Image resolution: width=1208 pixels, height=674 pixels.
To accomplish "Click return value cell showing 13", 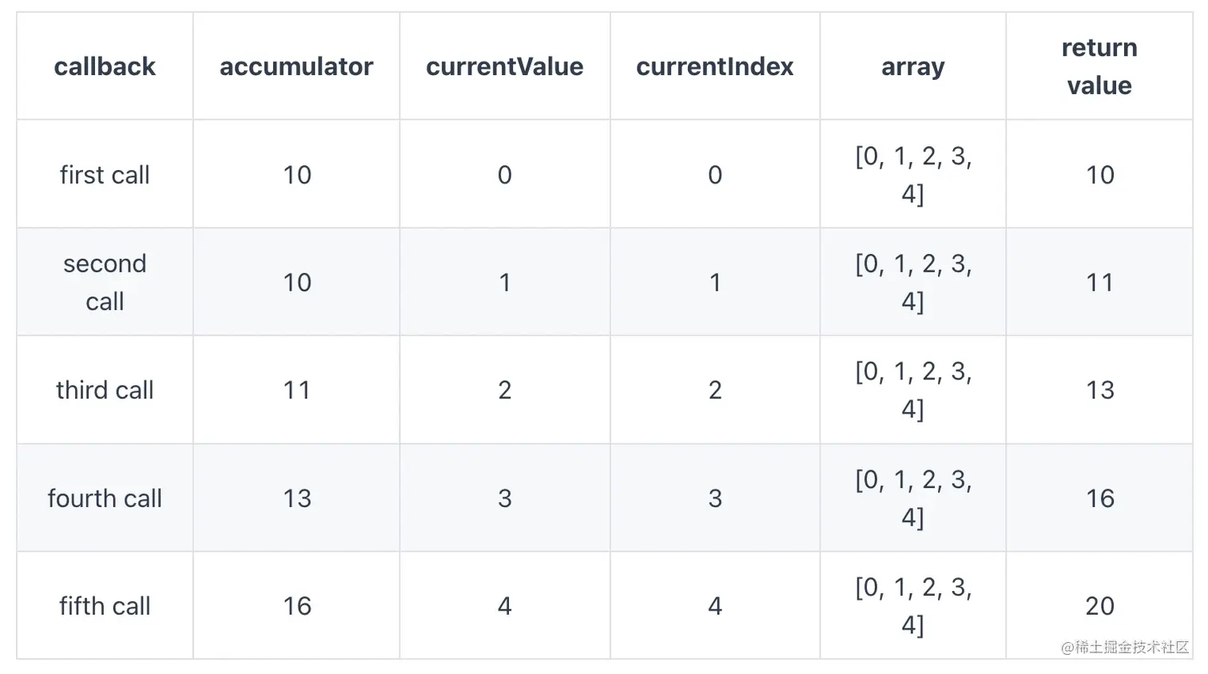I will click(1099, 390).
